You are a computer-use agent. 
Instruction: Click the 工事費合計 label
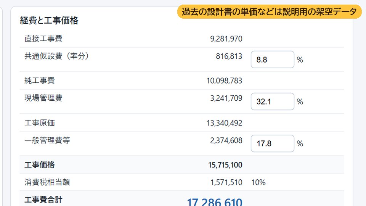(x=43, y=200)
